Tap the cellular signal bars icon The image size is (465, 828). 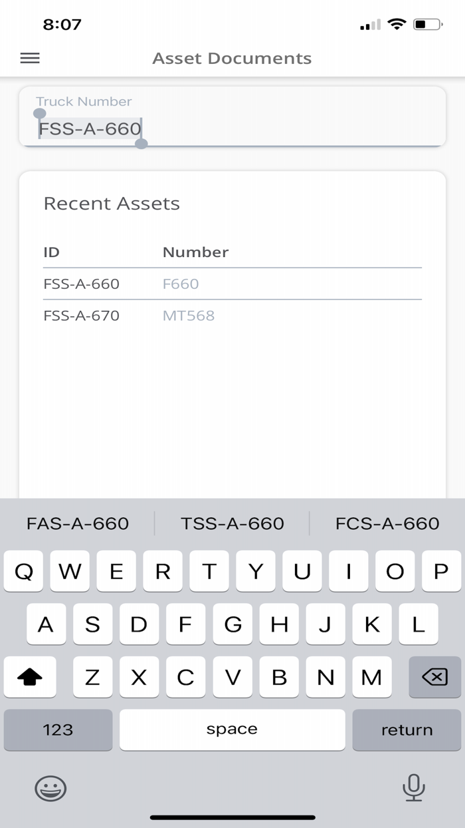point(369,24)
